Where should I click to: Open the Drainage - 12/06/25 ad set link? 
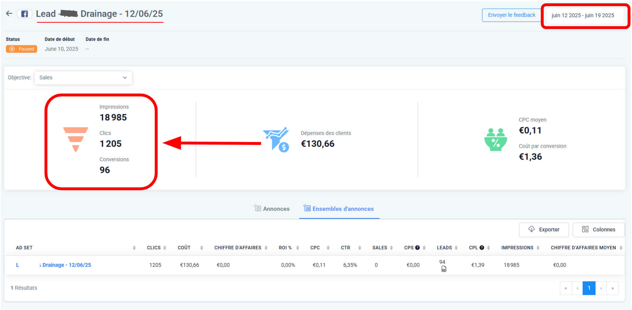pyautogui.click(x=66, y=265)
